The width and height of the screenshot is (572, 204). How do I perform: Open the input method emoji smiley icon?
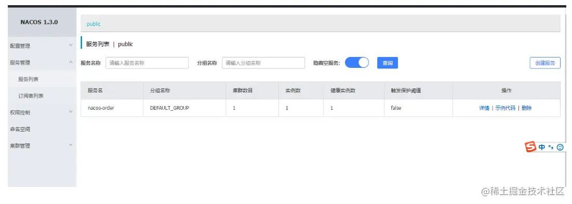(x=561, y=147)
